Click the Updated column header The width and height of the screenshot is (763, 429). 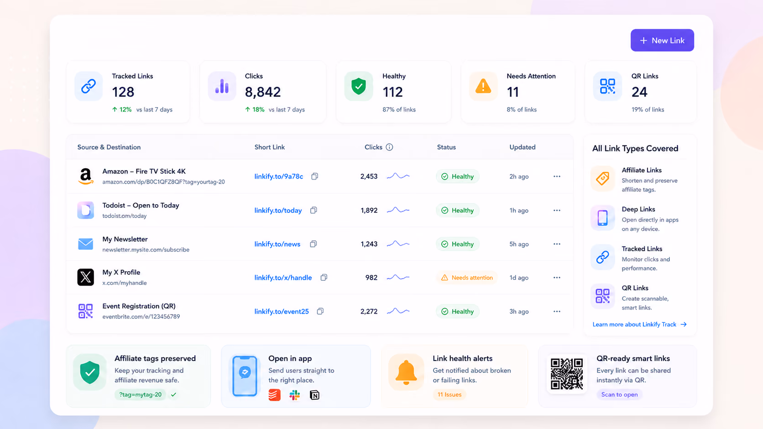(x=523, y=147)
